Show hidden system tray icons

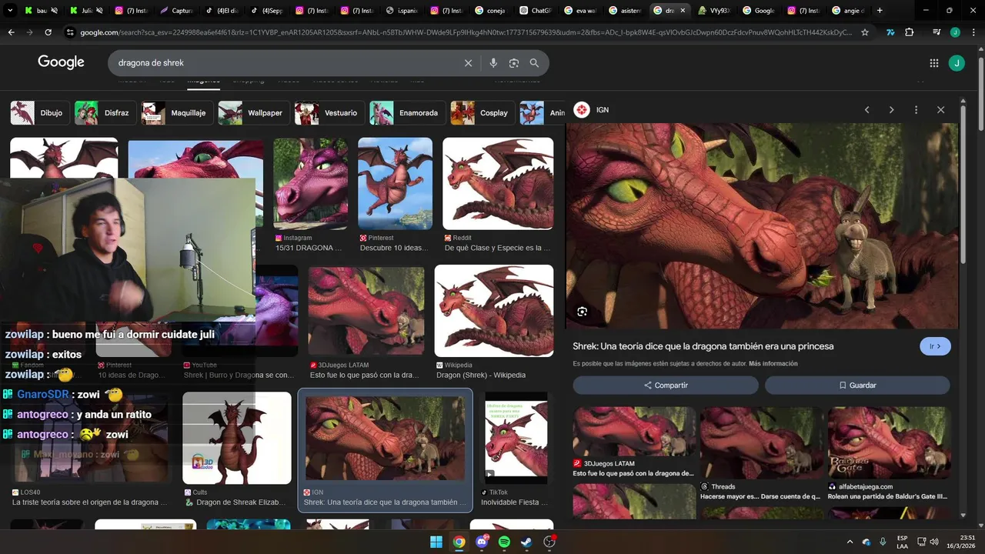click(850, 542)
